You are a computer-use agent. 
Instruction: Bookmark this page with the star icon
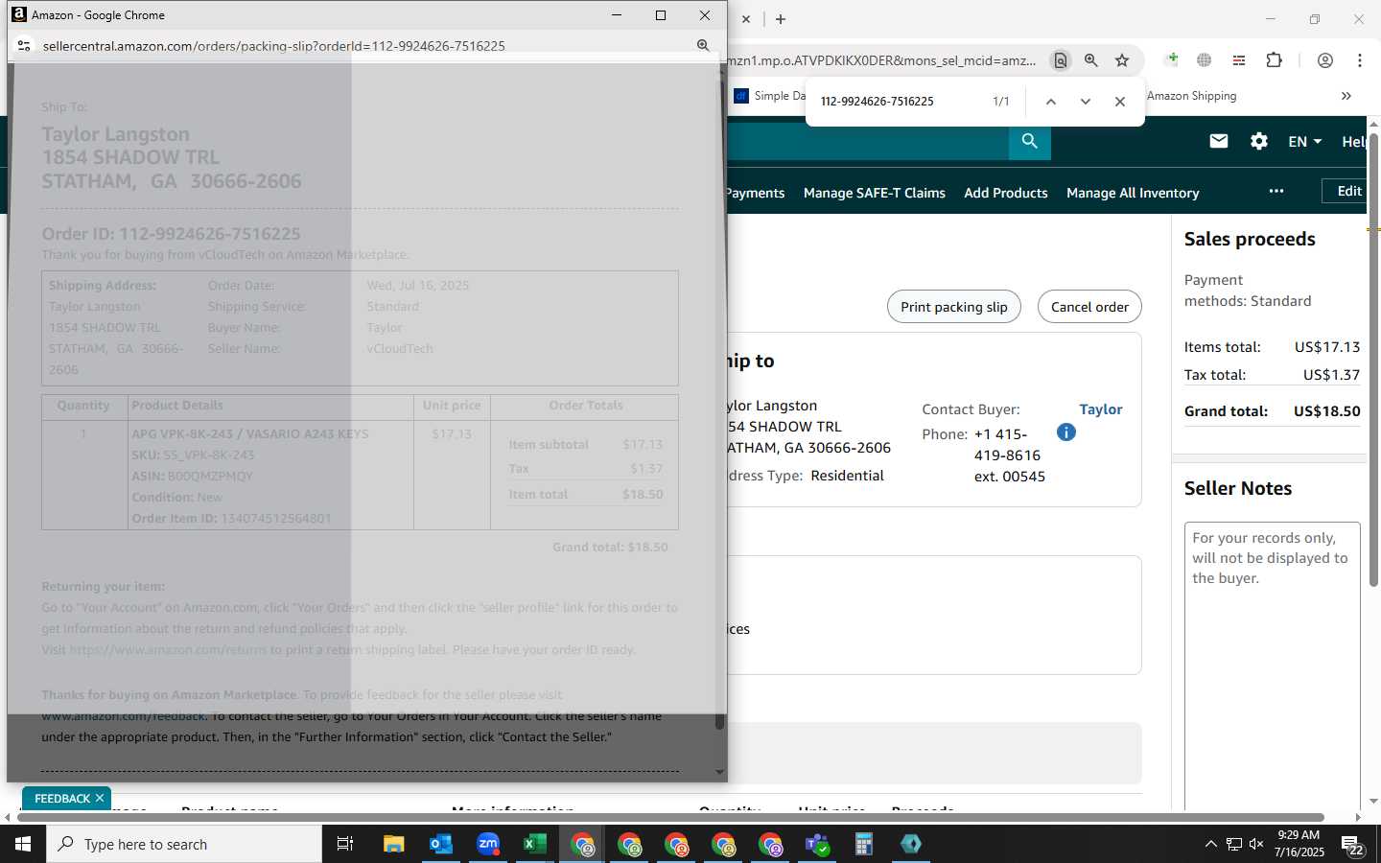pos(1122,60)
